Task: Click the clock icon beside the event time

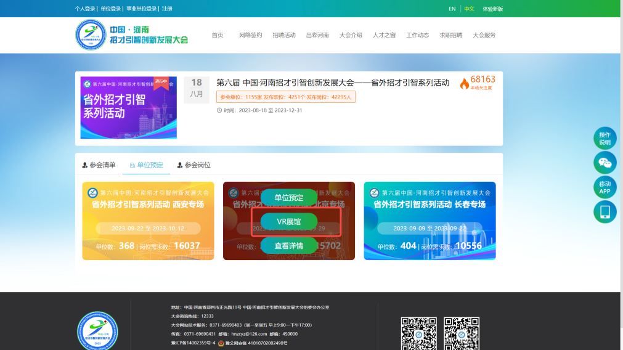Action: 219,110
